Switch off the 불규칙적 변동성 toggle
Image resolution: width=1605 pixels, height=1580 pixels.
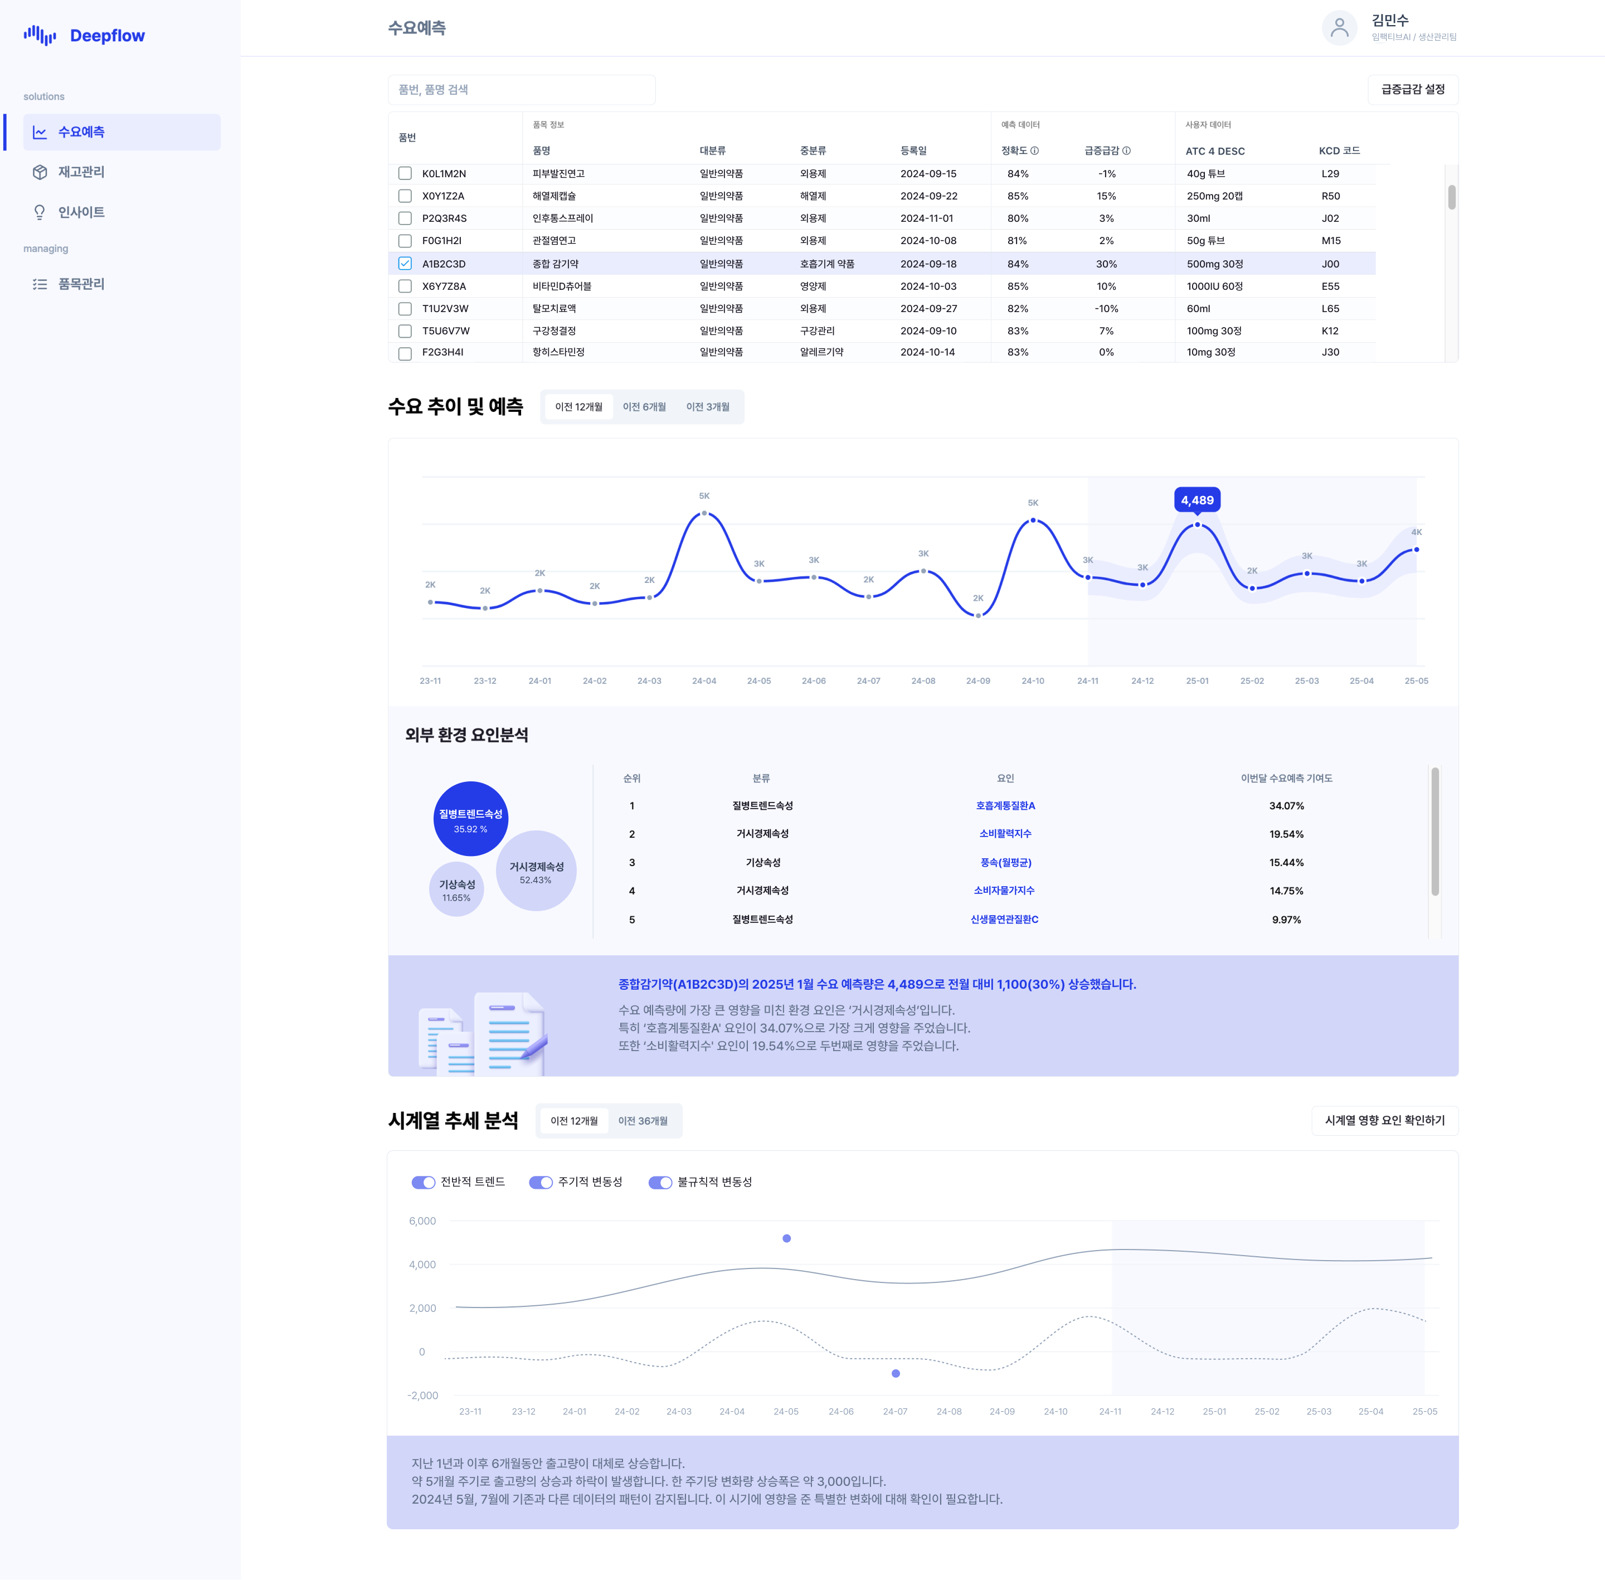(660, 1183)
